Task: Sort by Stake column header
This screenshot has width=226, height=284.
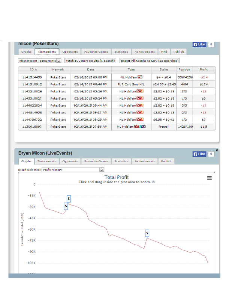Action: [x=164, y=69]
